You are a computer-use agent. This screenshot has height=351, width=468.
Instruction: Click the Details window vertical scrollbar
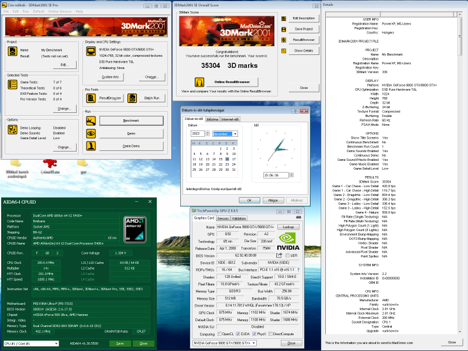click(460, 174)
